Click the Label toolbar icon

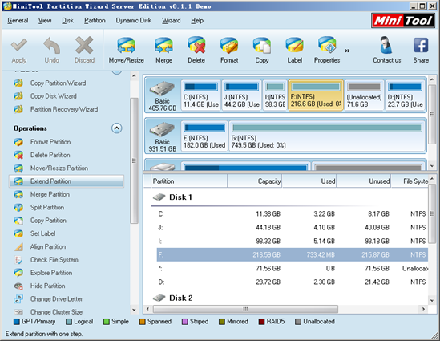click(295, 46)
